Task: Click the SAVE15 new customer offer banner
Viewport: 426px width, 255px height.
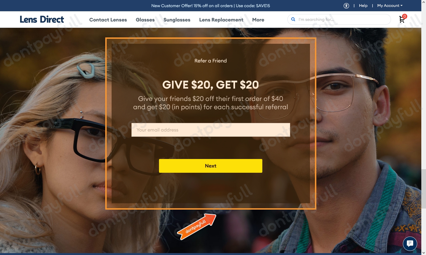Action: (211, 6)
